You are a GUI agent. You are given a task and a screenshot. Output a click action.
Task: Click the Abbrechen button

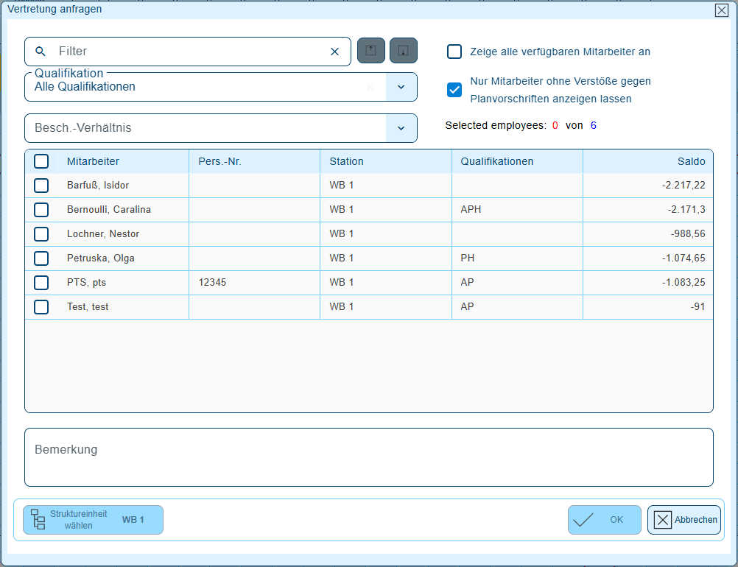pos(684,520)
